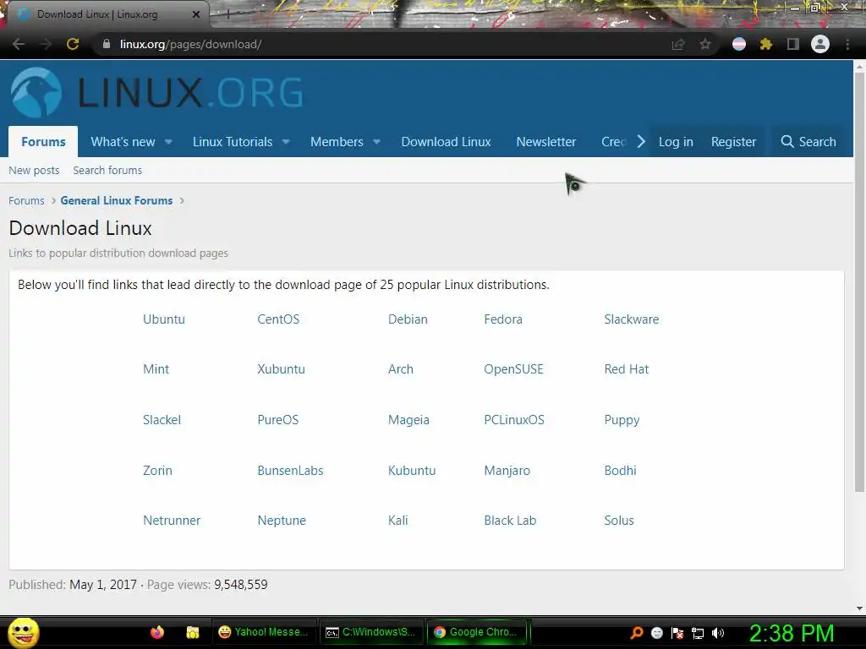Open the Members menu item

tap(337, 142)
